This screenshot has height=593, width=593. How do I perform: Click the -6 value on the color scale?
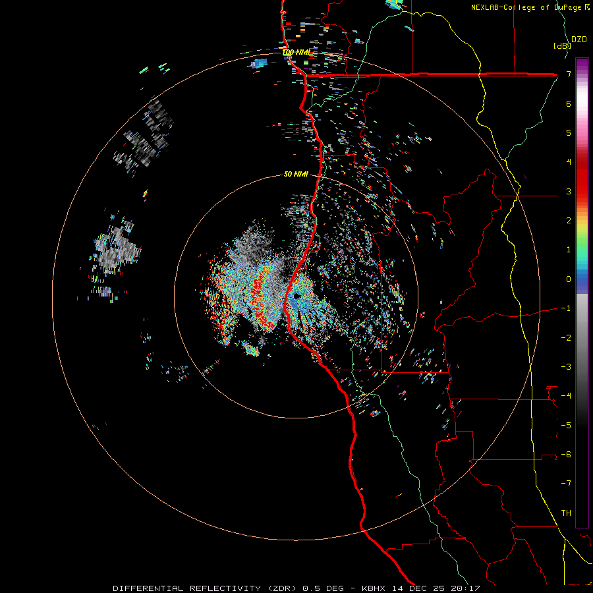[566, 455]
